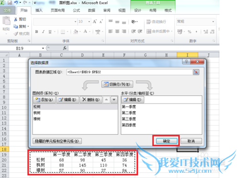Screen dimensions: 239x178
Task: Click the Add (添加) series button
Action: [x=44, y=100]
